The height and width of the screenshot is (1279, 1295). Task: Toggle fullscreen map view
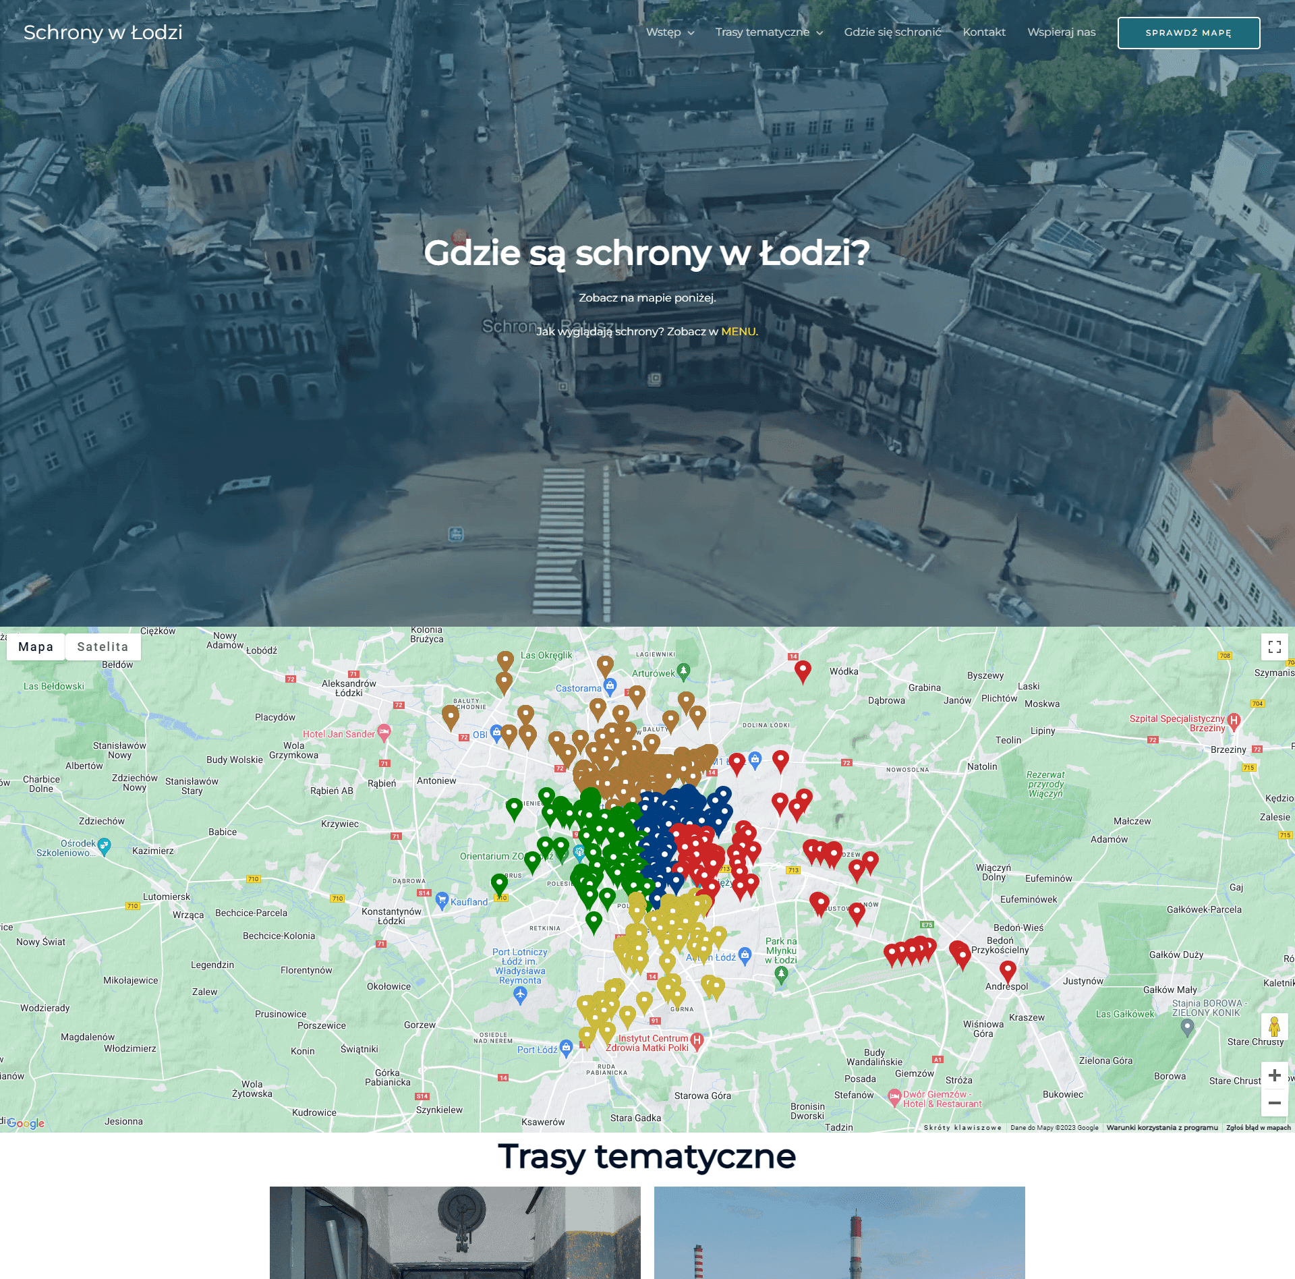pos(1274,647)
